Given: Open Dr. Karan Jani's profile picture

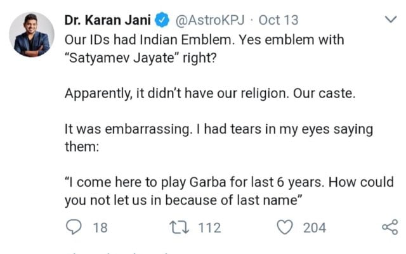Looking at the screenshot, I should [x=32, y=35].
